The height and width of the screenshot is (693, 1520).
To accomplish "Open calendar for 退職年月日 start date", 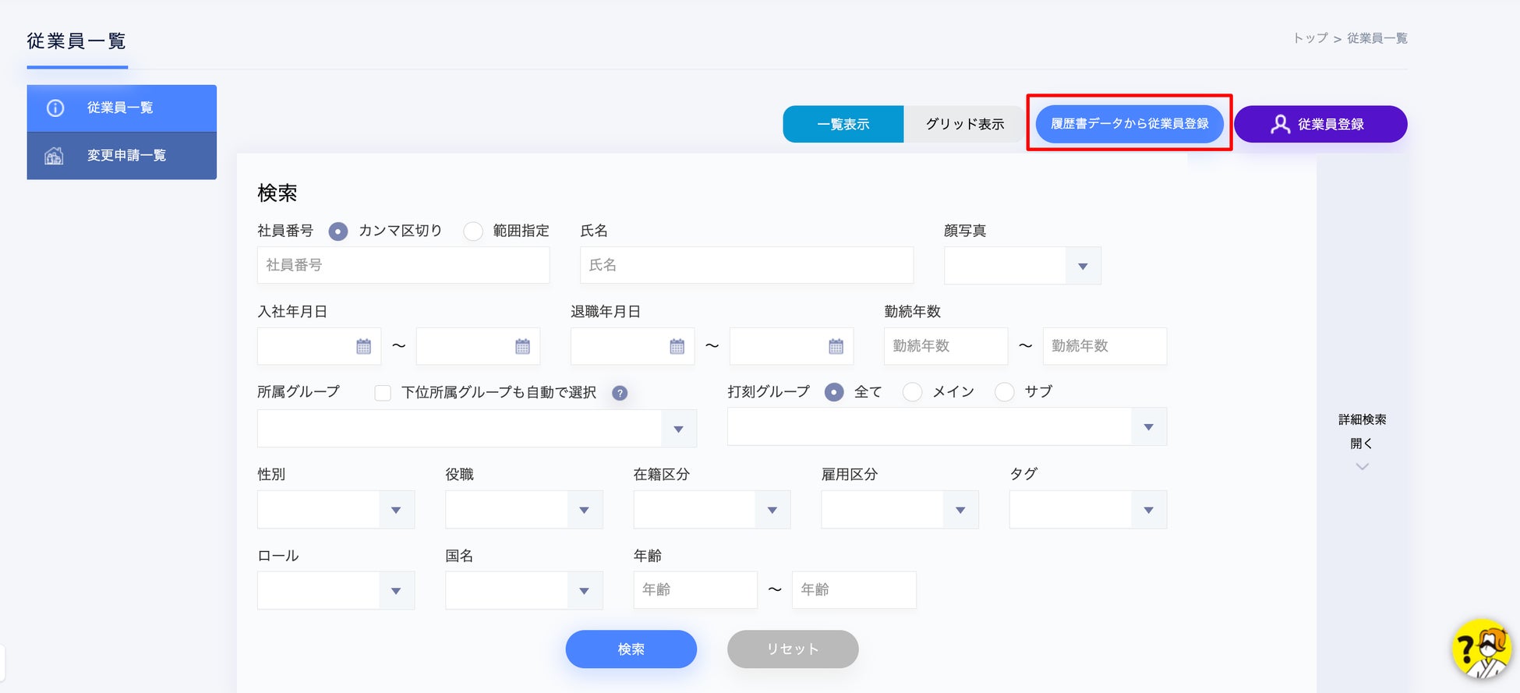I will click(x=677, y=347).
